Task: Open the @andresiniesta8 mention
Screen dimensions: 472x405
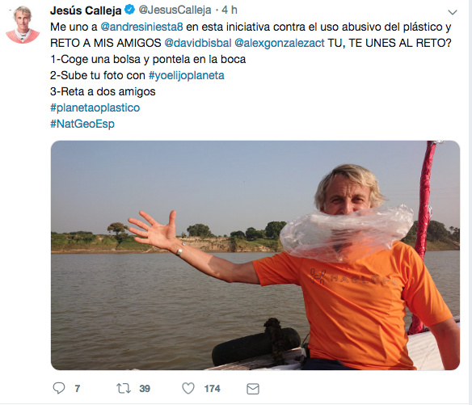Action: pyautogui.click(x=141, y=27)
